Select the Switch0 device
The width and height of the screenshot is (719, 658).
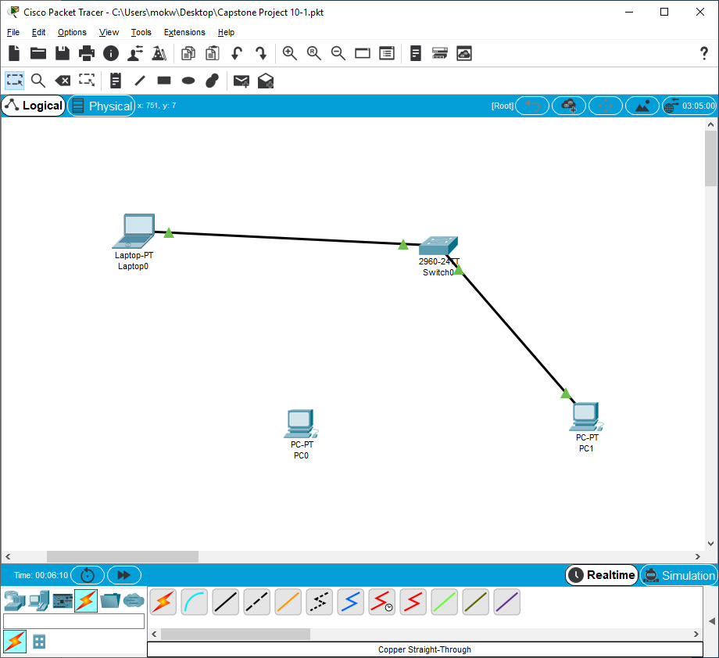point(438,246)
